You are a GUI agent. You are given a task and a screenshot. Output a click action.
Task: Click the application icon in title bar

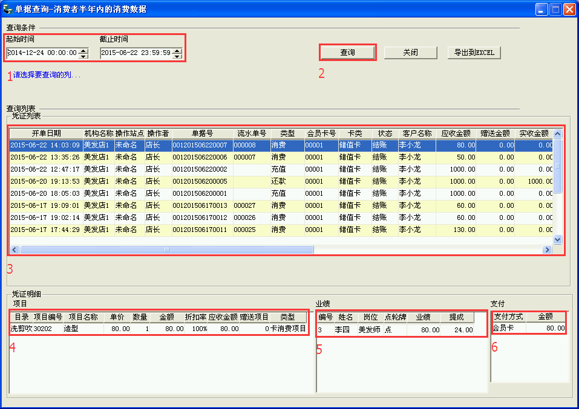click(x=7, y=9)
